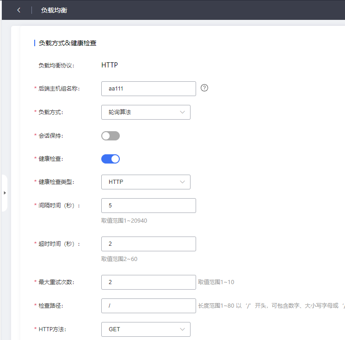The image size is (345, 340).
Task: Expand the collapsed left sidebar arrow
Action: click(5, 193)
